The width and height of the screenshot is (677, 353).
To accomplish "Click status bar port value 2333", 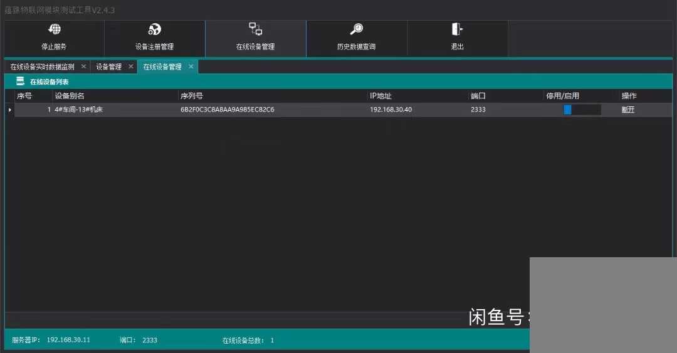I will [150, 340].
